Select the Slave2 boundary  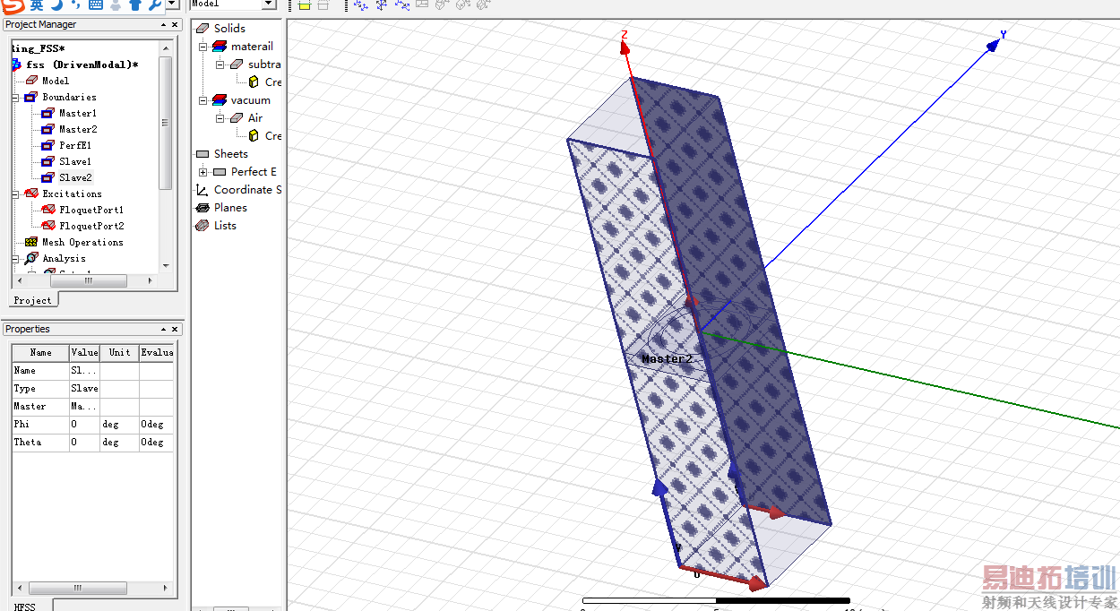point(75,177)
